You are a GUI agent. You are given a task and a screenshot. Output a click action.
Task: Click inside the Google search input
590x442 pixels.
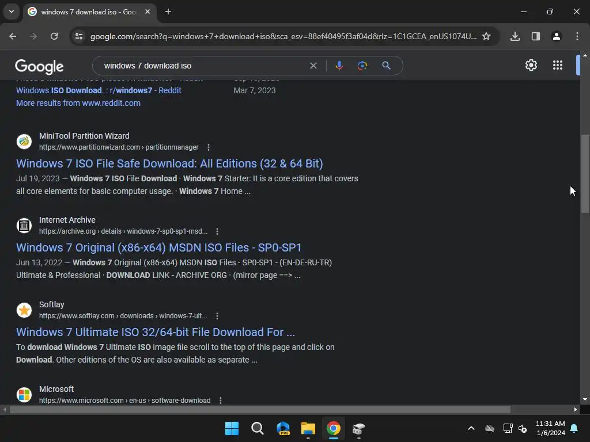point(203,66)
